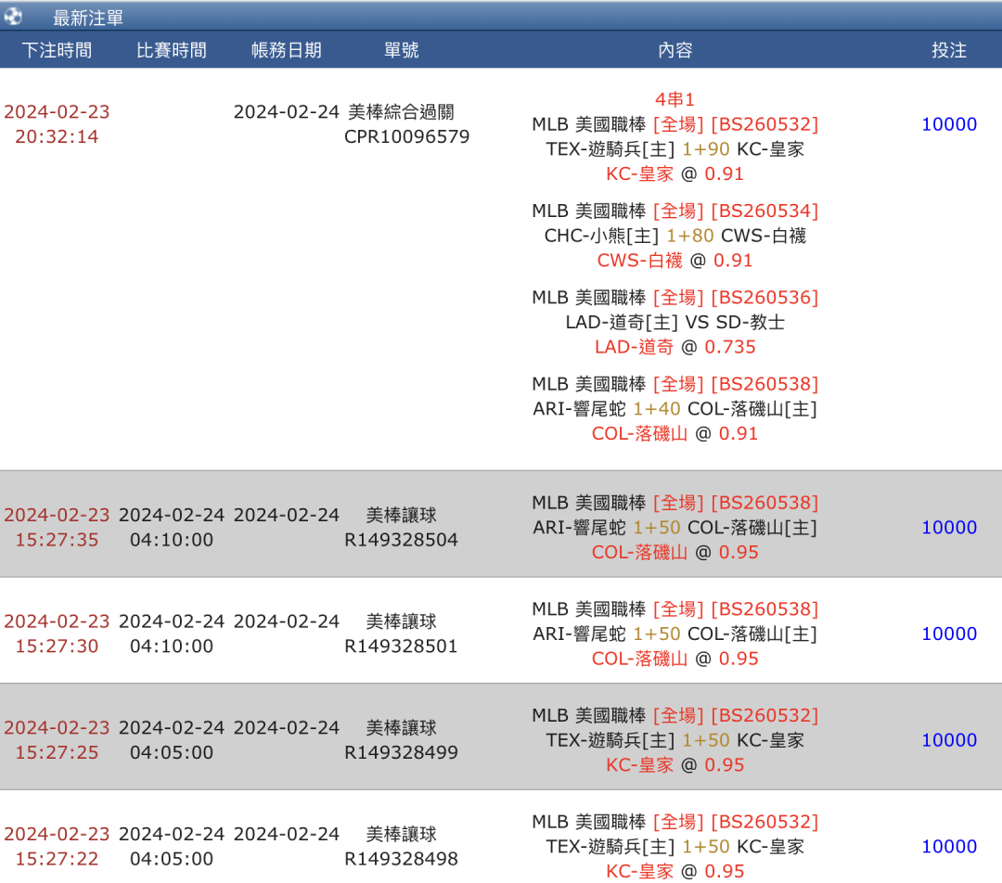
Task: Click game time 04:05:00 in row R149328499
Action: (x=172, y=752)
